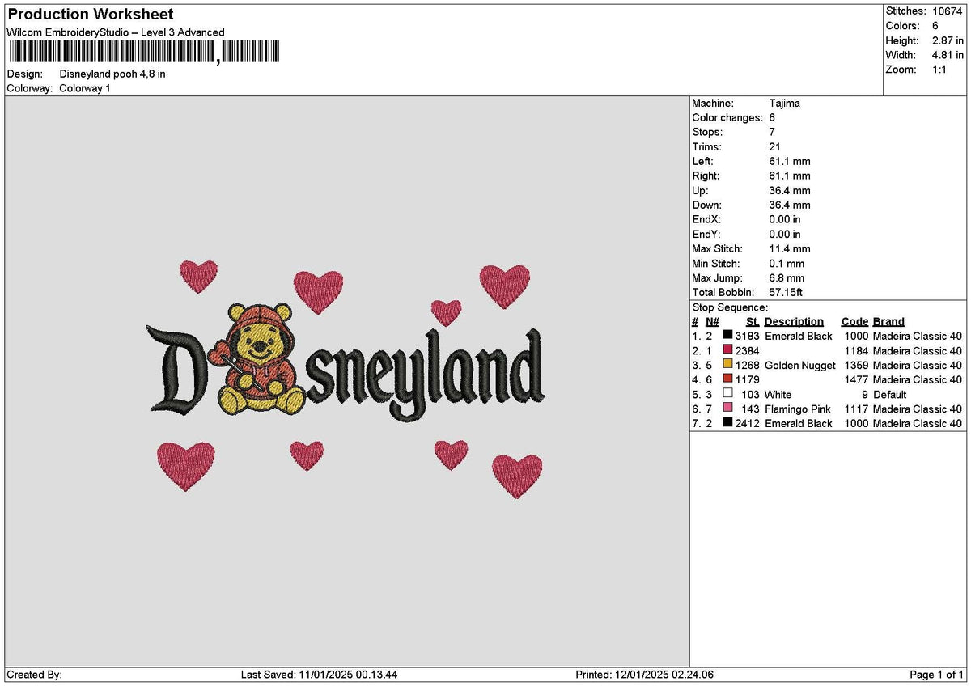Viewport: 971px width, 686px height.
Task: Click the White color swatch in stop 5
Action: [x=728, y=394]
